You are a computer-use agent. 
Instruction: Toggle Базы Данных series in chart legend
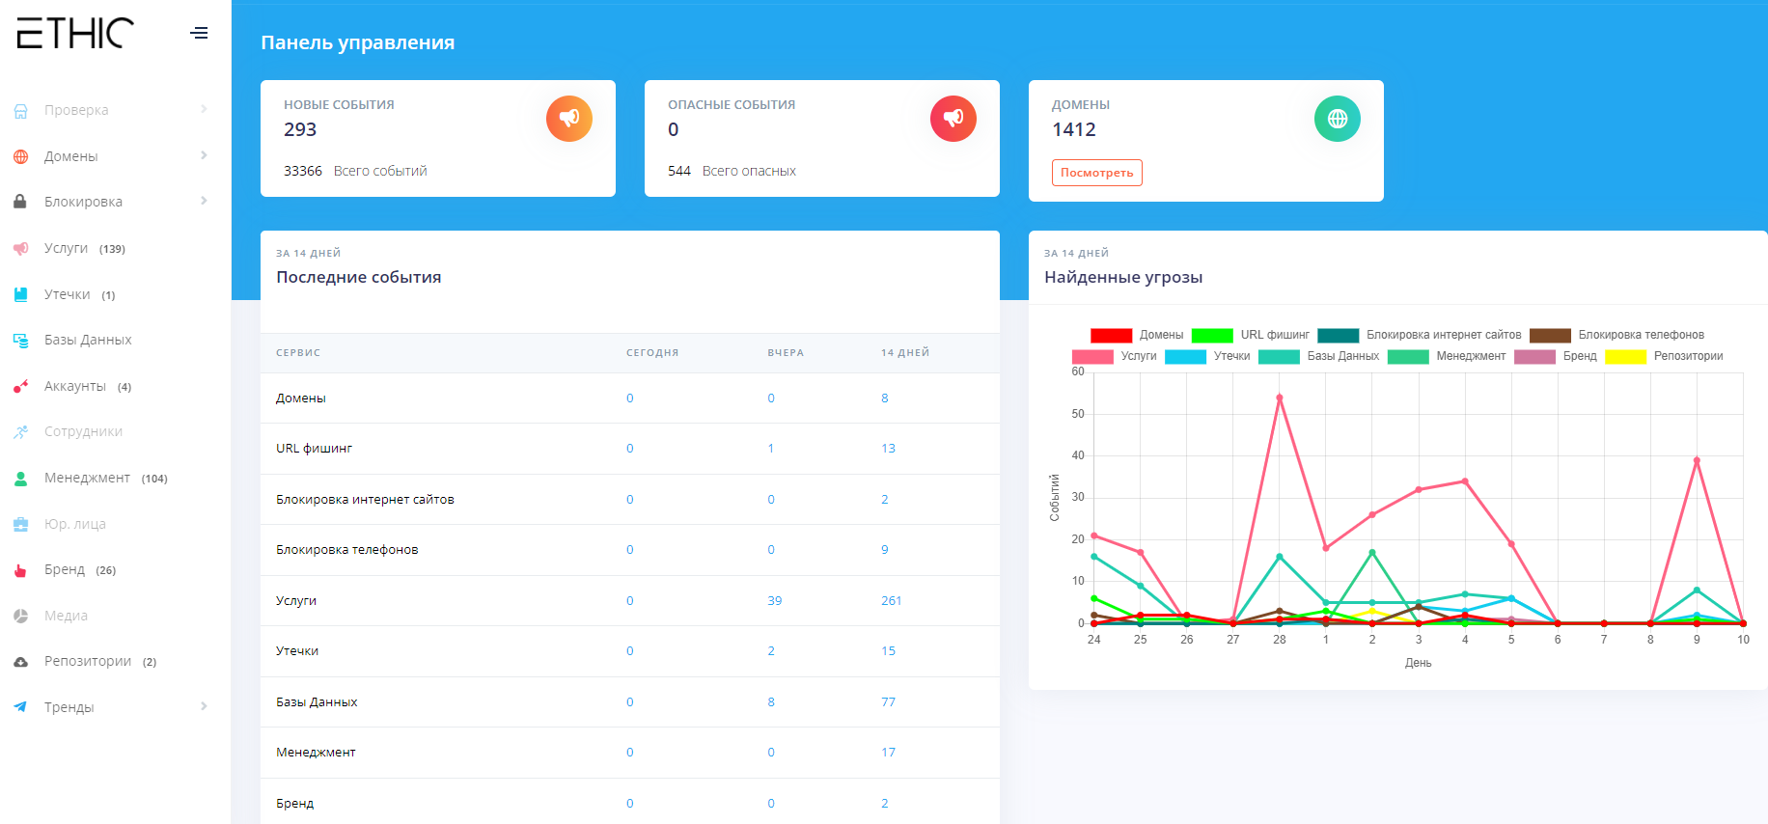point(1318,356)
